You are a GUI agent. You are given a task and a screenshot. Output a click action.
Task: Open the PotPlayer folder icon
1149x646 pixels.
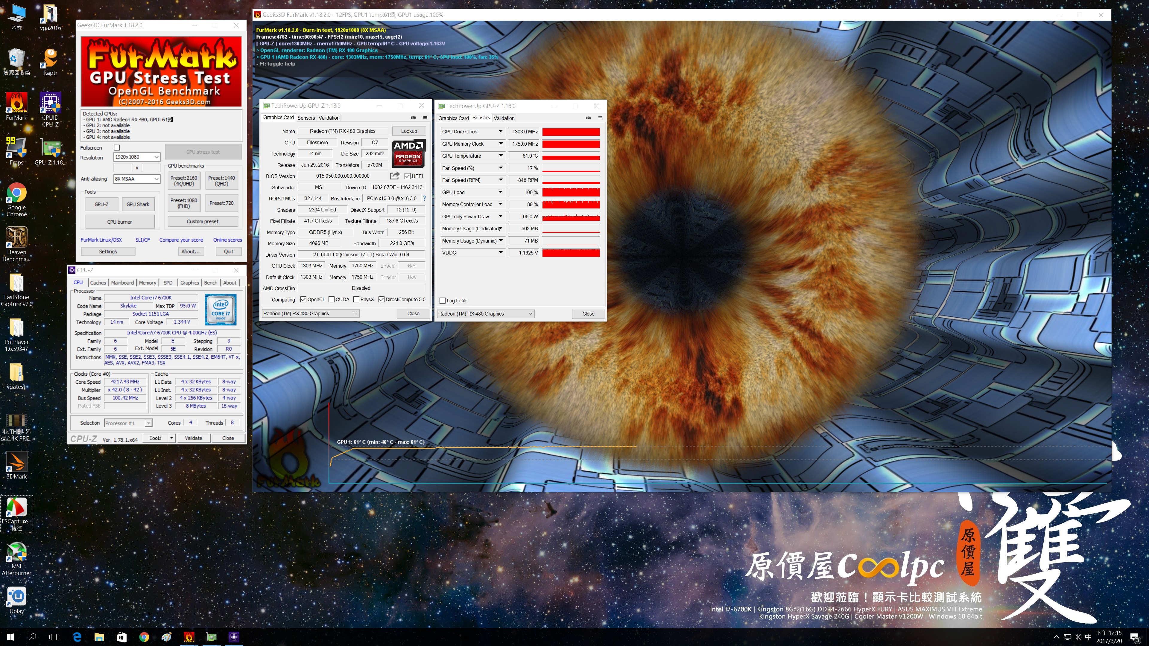(x=16, y=334)
